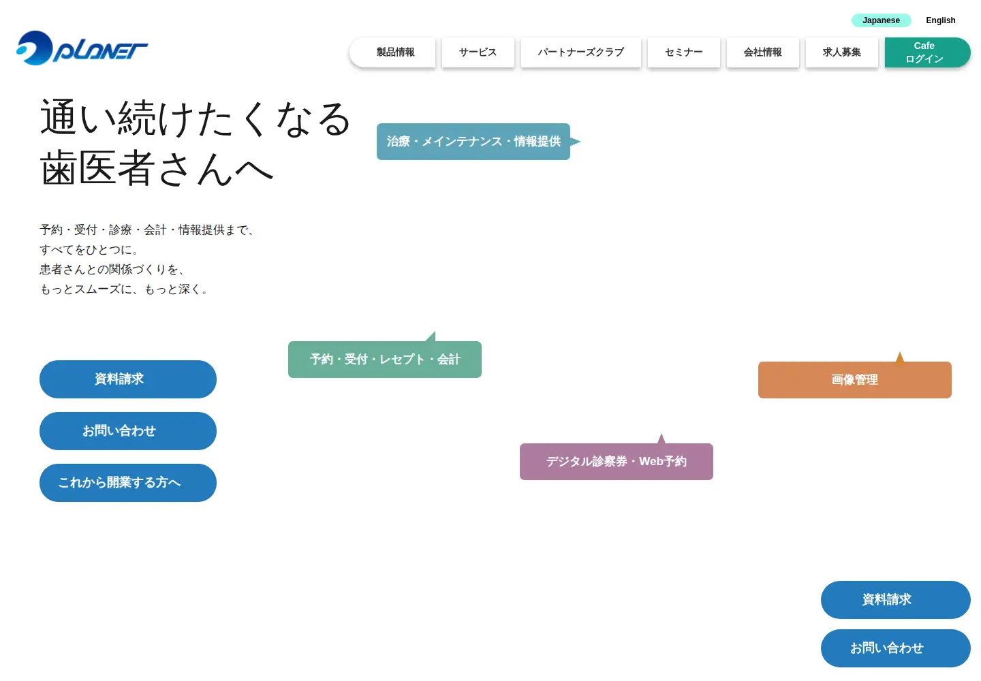The height and width of the screenshot is (681, 981).
Task: Go to the セミナー page
Action: point(683,52)
